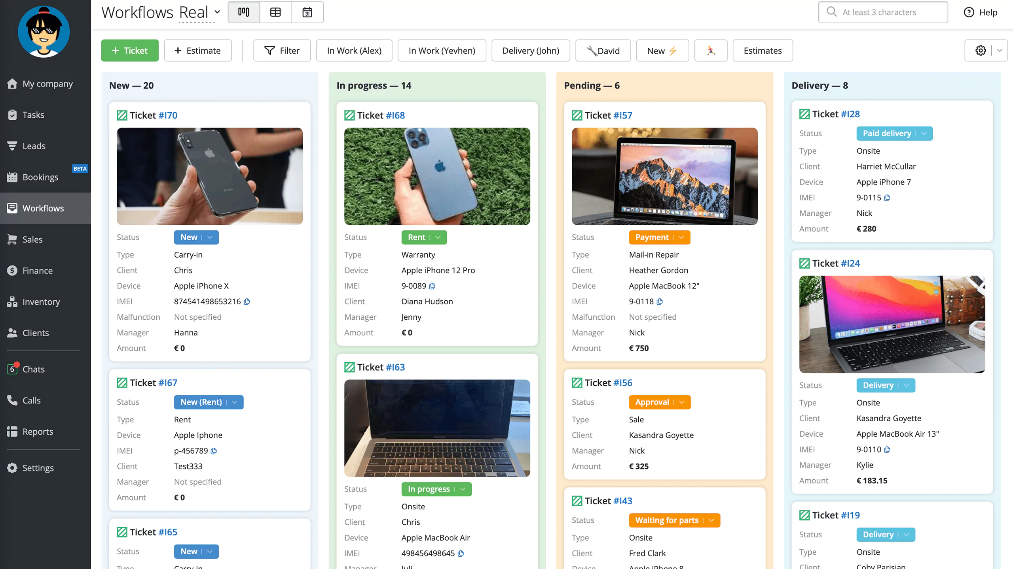The width and height of the screenshot is (1013, 569).
Task: Expand dropdown arrow next to gear icon
Action: click(1000, 51)
